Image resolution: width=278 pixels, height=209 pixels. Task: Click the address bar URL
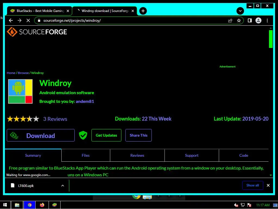point(72,20)
